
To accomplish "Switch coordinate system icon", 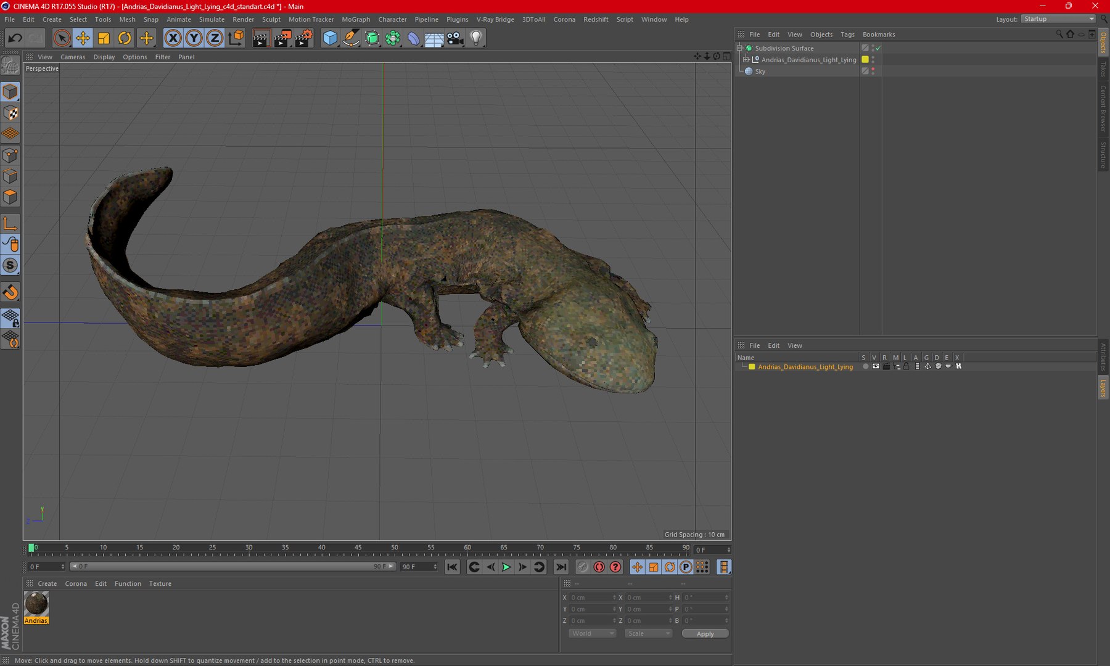I will point(236,38).
